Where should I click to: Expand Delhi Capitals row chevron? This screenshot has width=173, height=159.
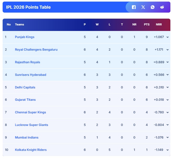(x=168, y=87)
